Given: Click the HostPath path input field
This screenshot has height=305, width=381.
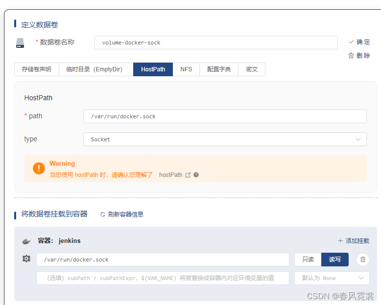Looking at the screenshot, I should click(225, 116).
